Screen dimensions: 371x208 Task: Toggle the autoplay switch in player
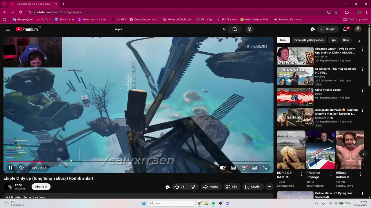[223, 168]
